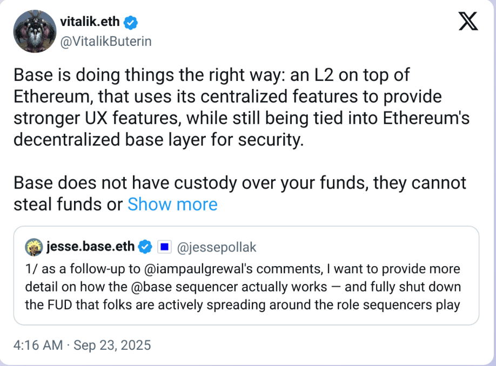
Task: Click quoted line ending "role sequencers play"
Action: (x=242, y=305)
